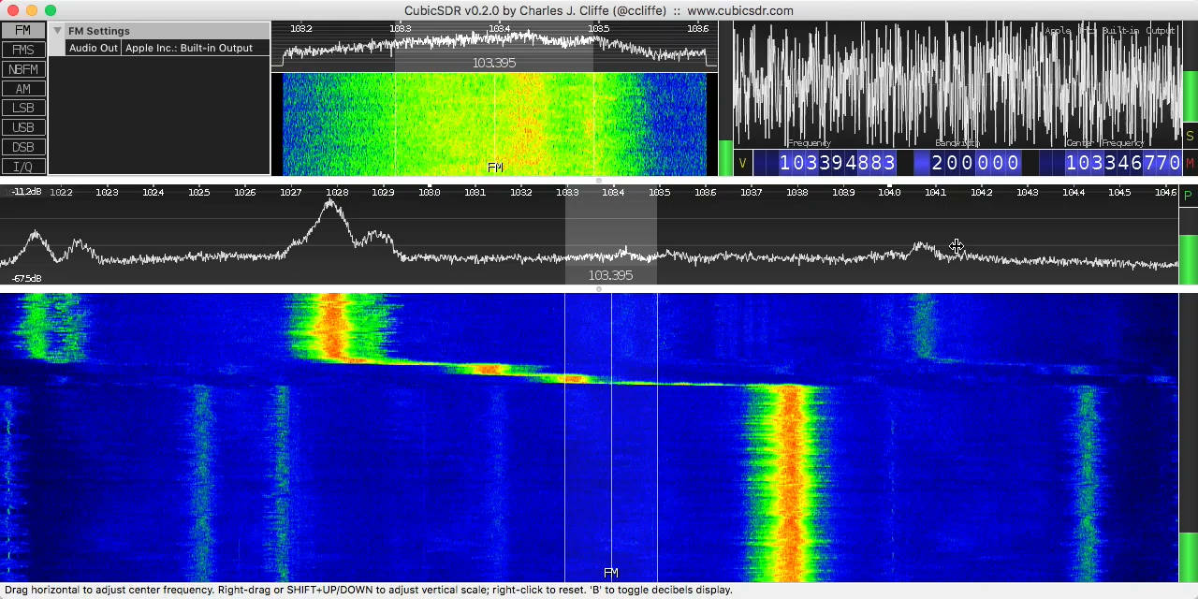Choose the AM demodulator mode
The height and width of the screenshot is (599, 1198).
tap(23, 89)
